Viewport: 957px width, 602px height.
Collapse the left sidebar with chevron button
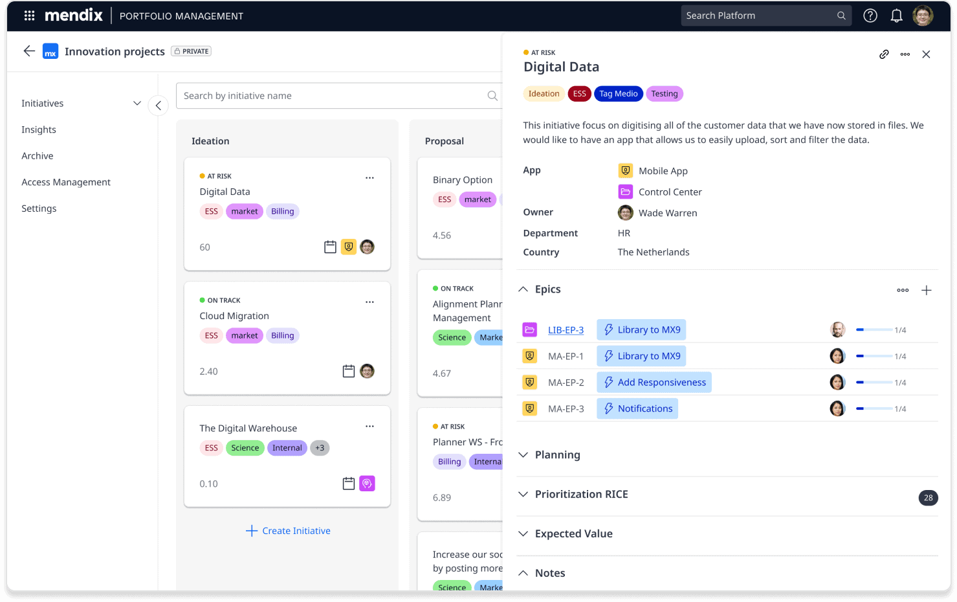159,106
